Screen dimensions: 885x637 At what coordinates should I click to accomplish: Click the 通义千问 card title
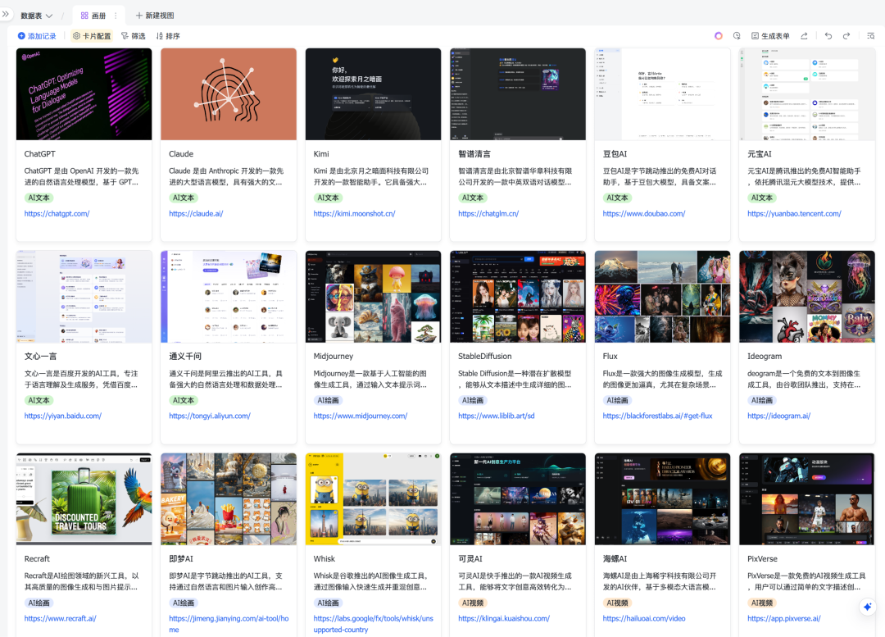point(185,357)
